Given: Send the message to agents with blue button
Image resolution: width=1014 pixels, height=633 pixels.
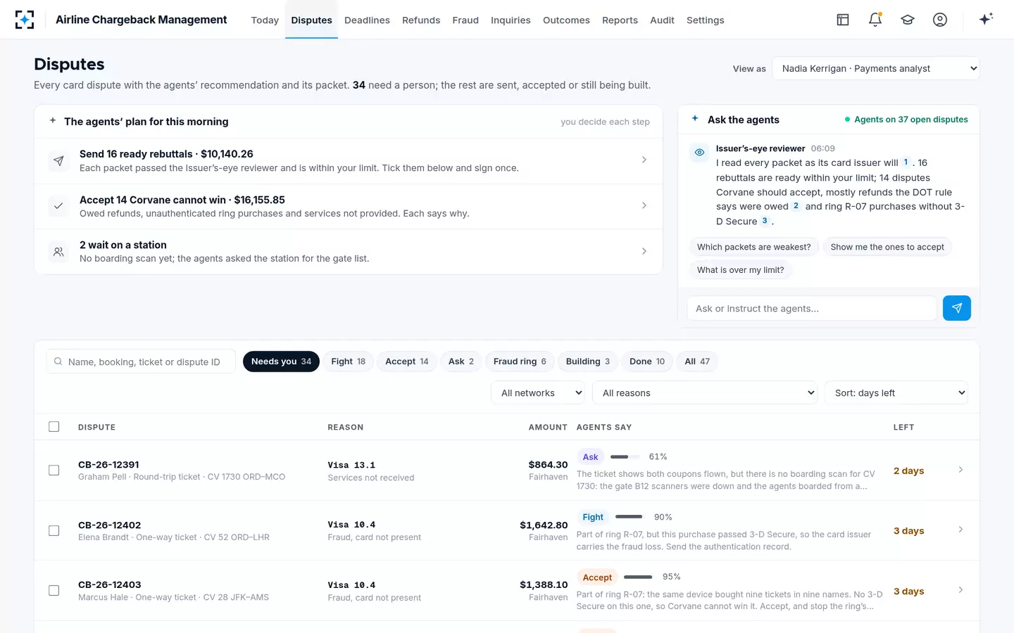Looking at the screenshot, I should (957, 308).
